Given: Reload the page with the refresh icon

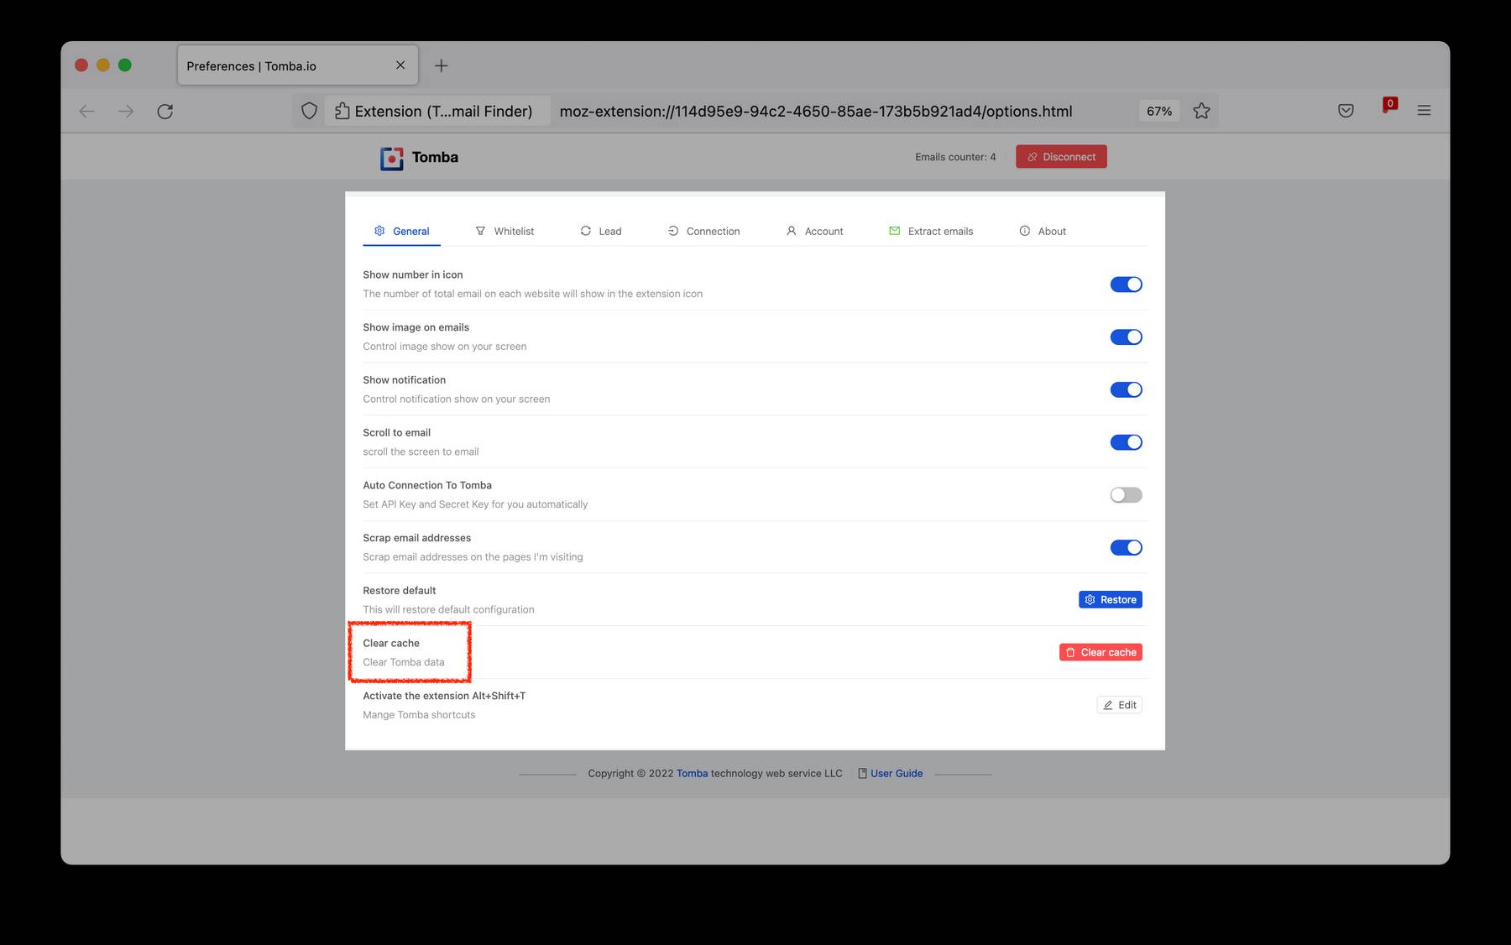Looking at the screenshot, I should click(x=165, y=111).
